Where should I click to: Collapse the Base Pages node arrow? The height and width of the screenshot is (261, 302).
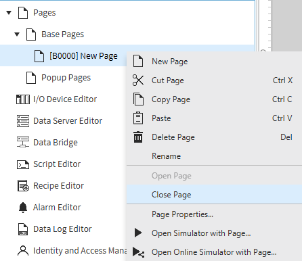click(17, 34)
